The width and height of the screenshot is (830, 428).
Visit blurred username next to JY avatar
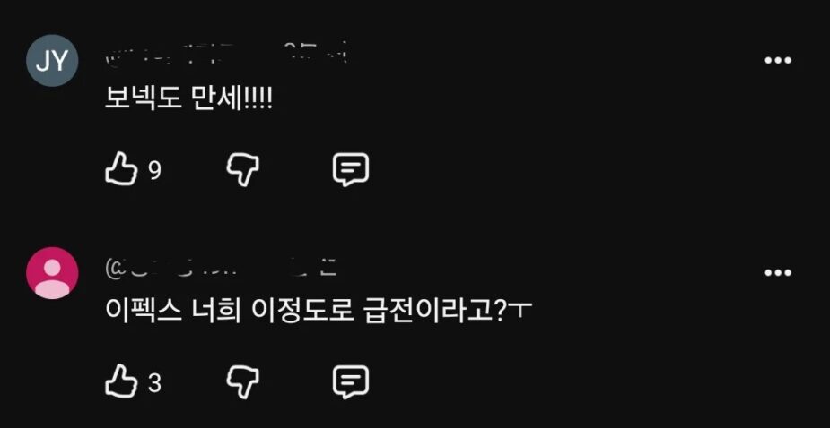click(185, 56)
